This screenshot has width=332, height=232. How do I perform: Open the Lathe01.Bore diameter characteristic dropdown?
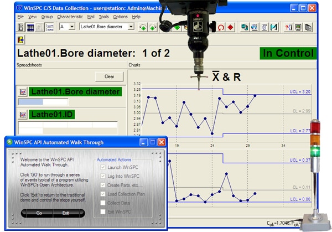(x=131, y=27)
